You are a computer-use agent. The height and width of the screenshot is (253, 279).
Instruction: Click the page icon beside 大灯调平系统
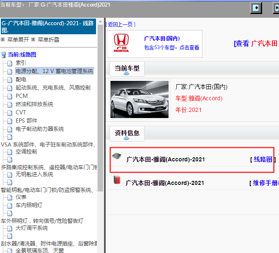[x=10, y=228]
